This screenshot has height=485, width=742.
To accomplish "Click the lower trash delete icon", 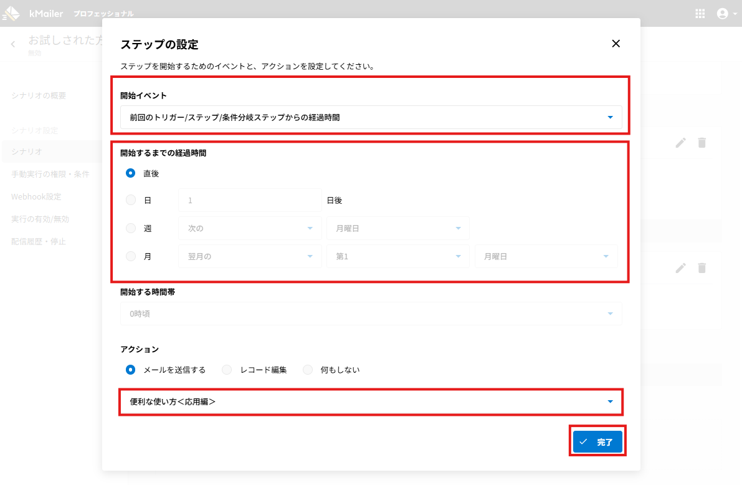I will point(702,267).
